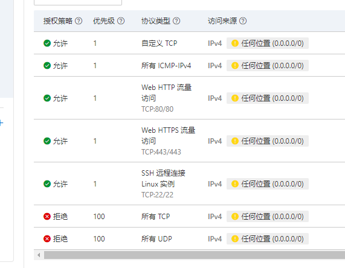Image resolution: width=345 pixels, height=268 pixels.
Task: Open help icon beside 优先级 header
Action: [x=121, y=21]
